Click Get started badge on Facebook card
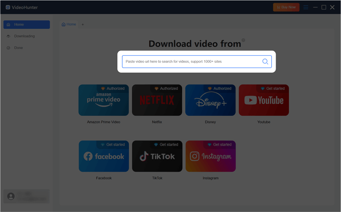Viewport: 341px width, 212px height. click(113, 145)
